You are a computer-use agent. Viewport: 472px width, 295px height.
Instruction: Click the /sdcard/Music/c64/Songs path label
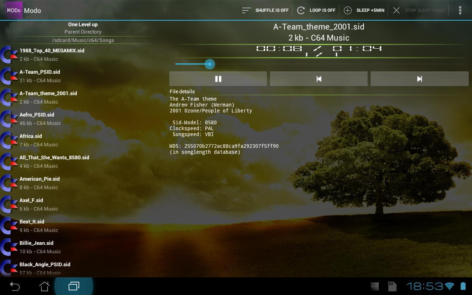[x=83, y=40]
